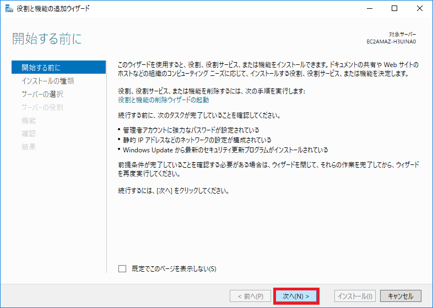Close the wizard window with X

pyautogui.click(x=419, y=9)
